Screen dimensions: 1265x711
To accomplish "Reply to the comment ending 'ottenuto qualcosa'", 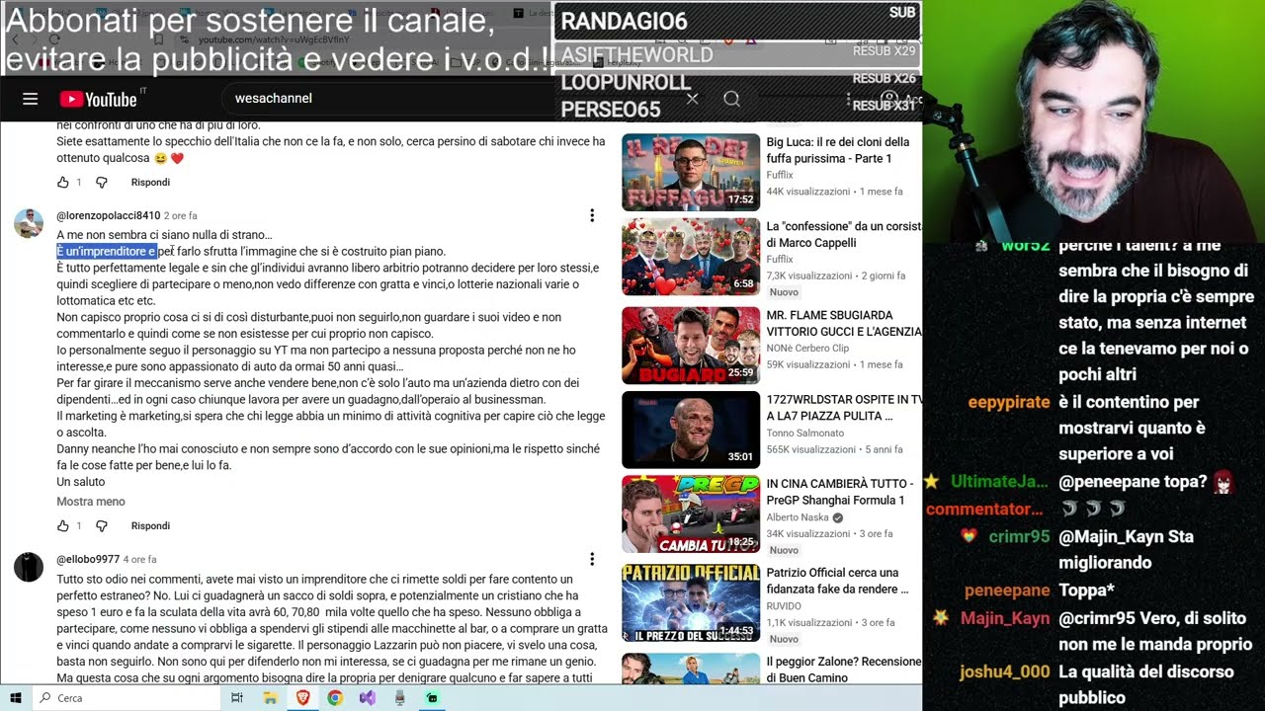I will tap(150, 183).
